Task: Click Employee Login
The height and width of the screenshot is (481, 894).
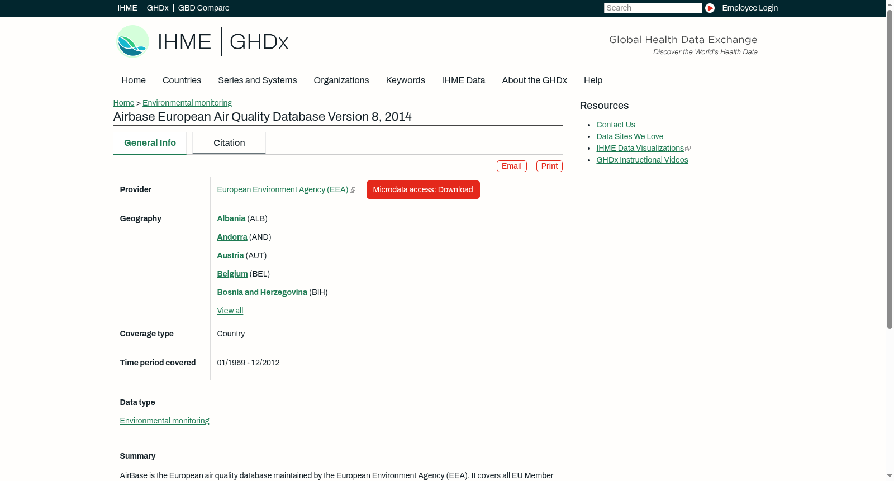Action: tap(750, 8)
